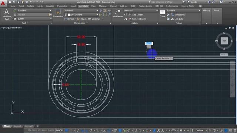The height and width of the screenshot is (133, 237).
Task: Click the viewport controls [-] label
Action: (1, 28)
